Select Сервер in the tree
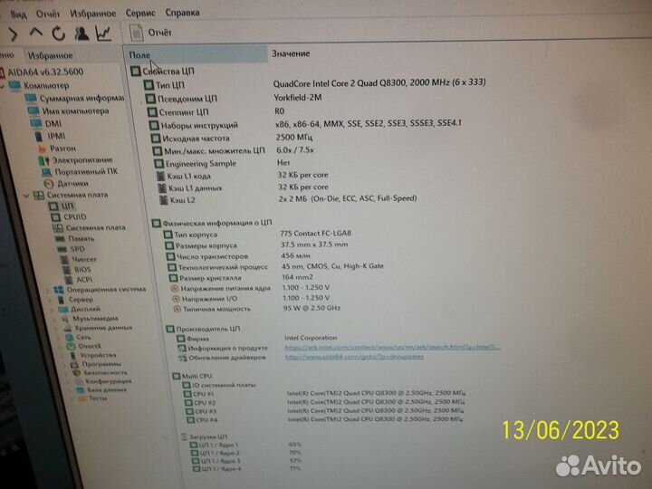652x489 pixels. 81,300
